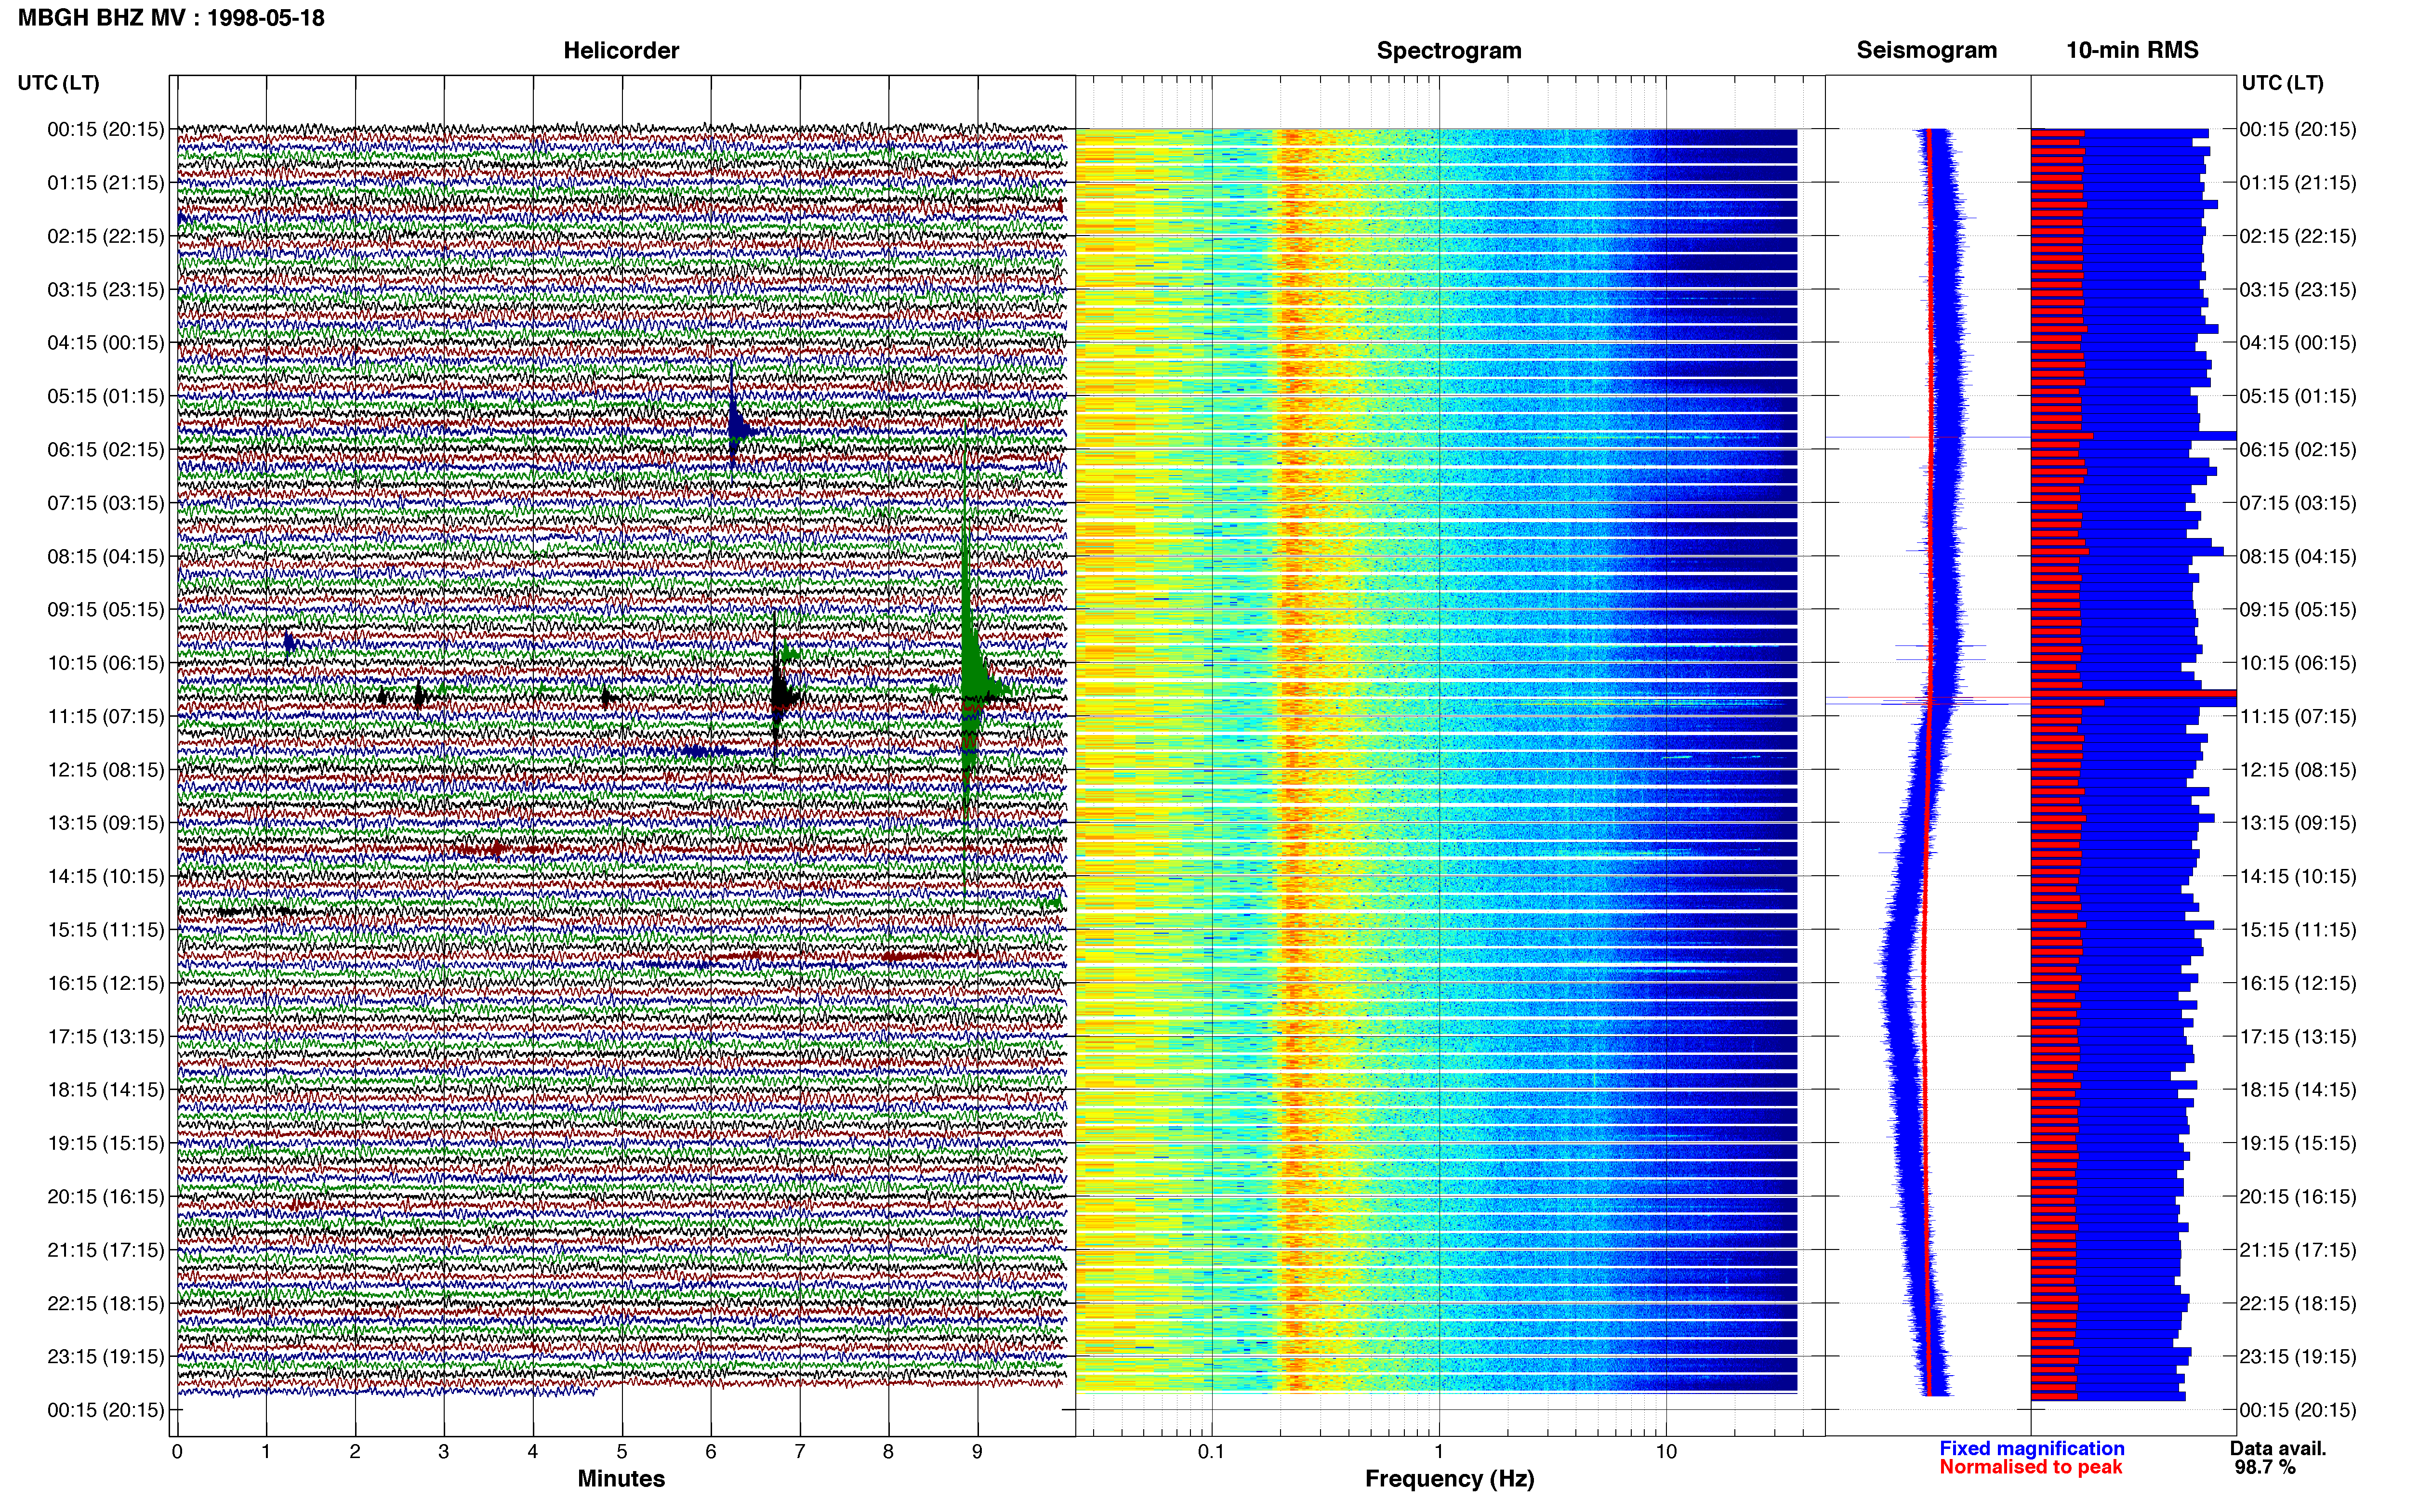Click the 'Frequency (Hz)' axis label

tap(1449, 1479)
